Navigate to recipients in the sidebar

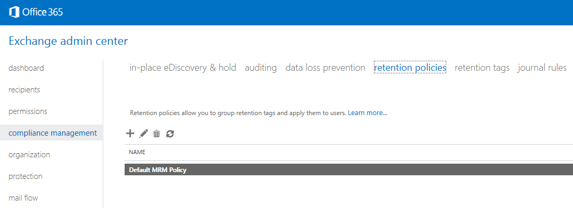click(24, 90)
